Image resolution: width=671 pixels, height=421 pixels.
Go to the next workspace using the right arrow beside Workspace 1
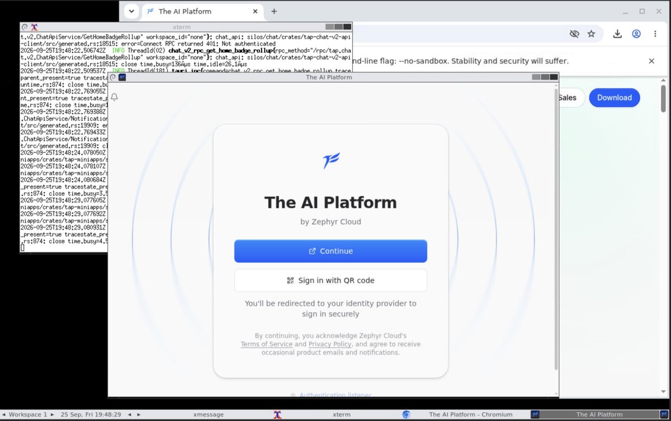(53, 415)
